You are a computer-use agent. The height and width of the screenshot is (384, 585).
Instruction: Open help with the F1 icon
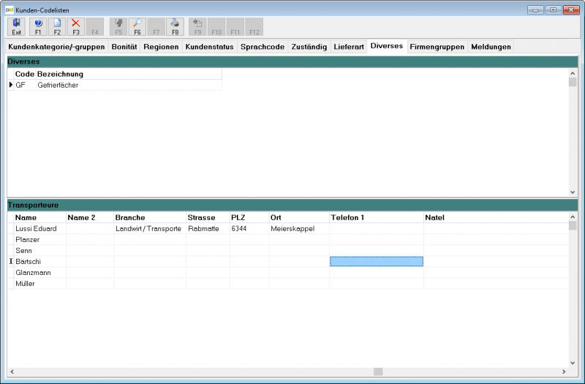coord(38,27)
